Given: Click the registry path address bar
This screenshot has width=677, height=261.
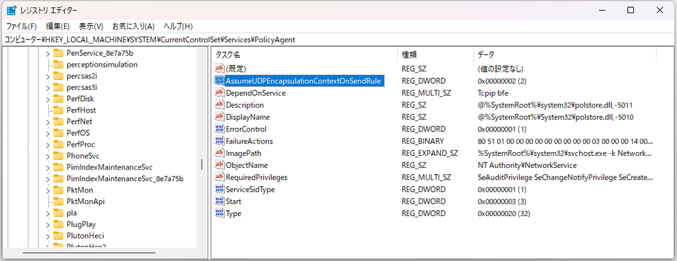Looking at the screenshot, I should pyautogui.click(x=338, y=40).
